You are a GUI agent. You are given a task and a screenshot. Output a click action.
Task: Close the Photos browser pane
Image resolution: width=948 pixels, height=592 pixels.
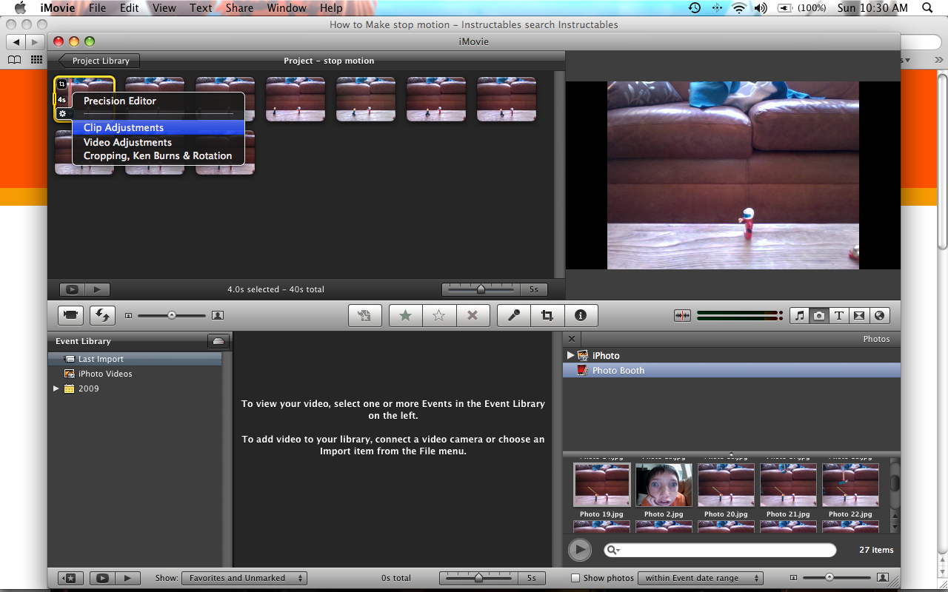click(571, 339)
